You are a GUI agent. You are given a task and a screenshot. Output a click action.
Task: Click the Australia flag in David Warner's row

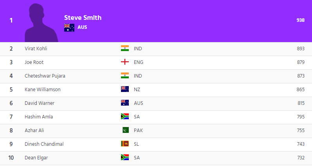(125, 103)
